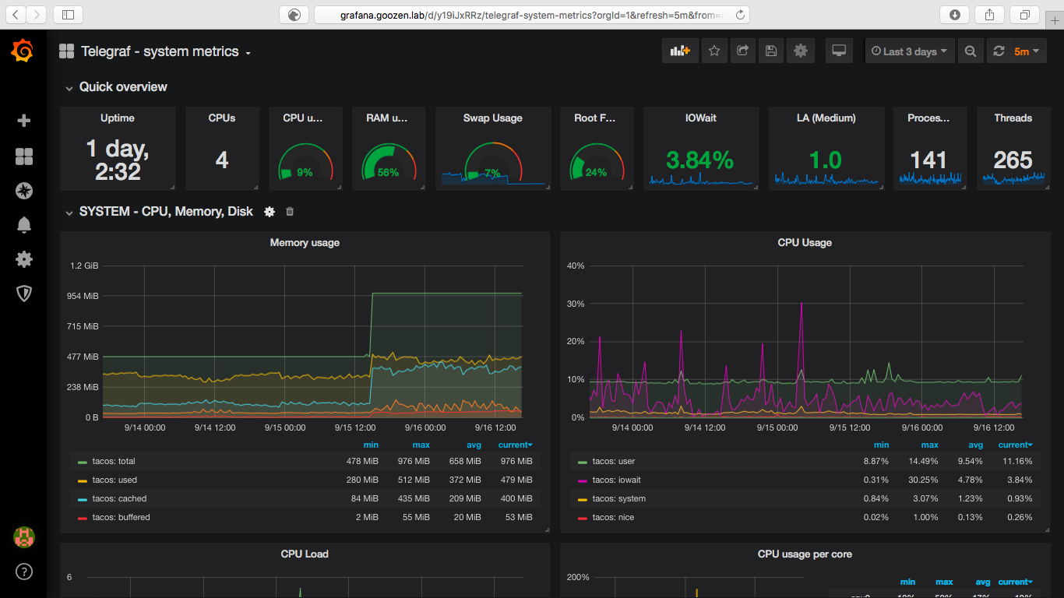Open the Safari share button

[990, 14]
